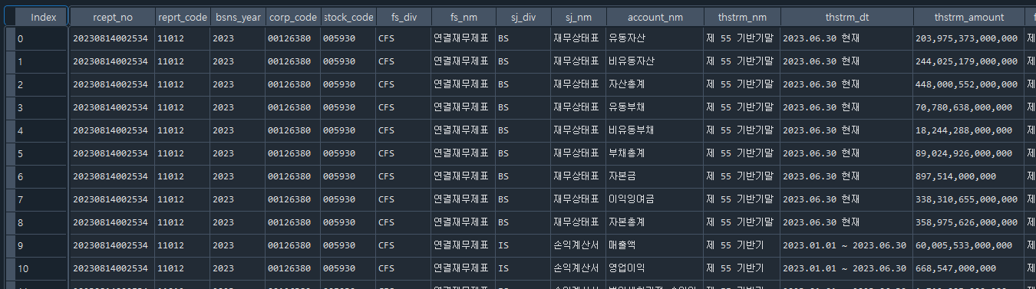This screenshot has width=1036, height=289.
Task: Select row index 0 header
Action: click(41, 38)
